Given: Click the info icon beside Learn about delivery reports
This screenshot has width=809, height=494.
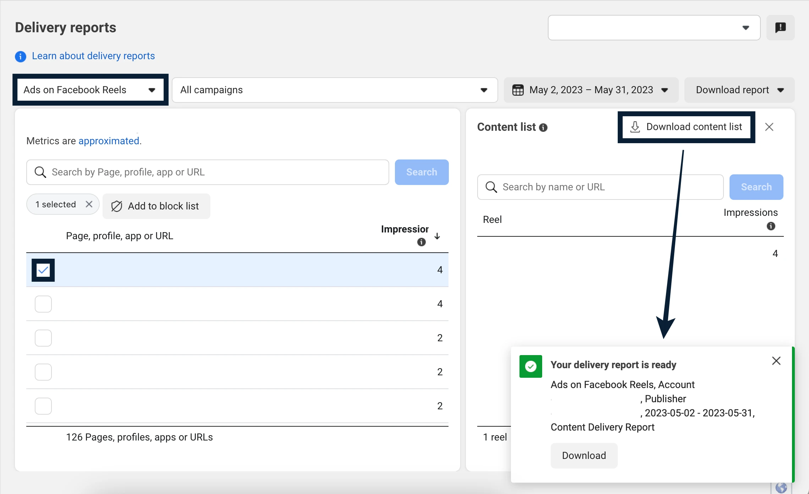Looking at the screenshot, I should [x=21, y=56].
